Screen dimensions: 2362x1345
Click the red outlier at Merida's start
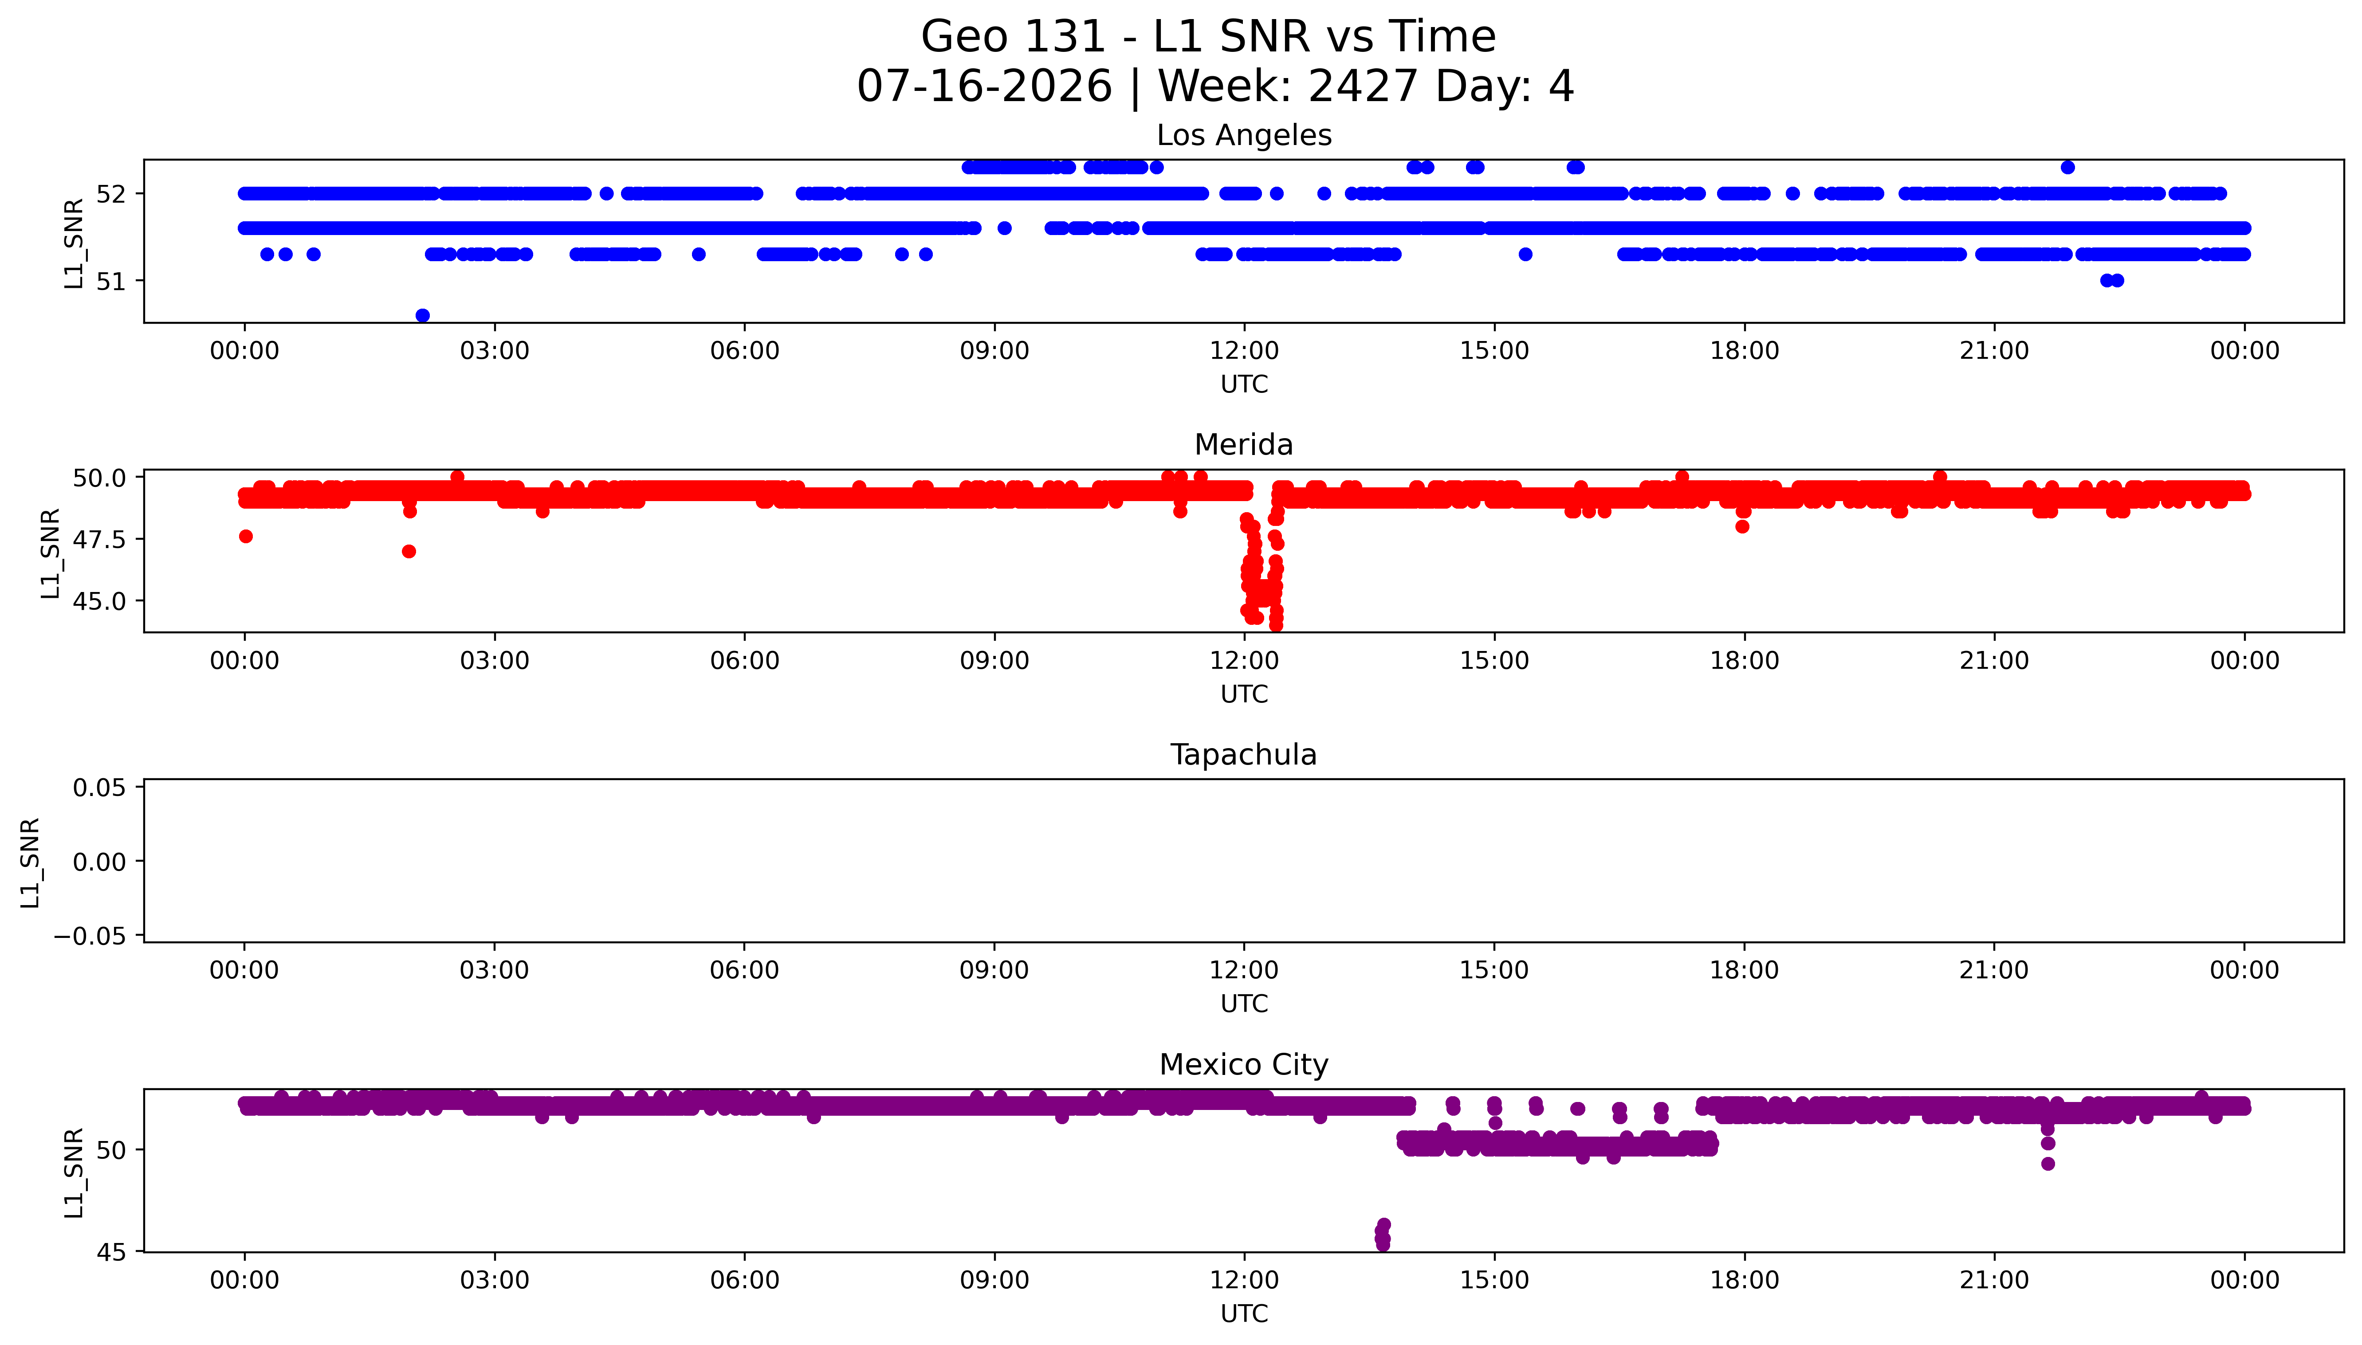[x=246, y=537]
